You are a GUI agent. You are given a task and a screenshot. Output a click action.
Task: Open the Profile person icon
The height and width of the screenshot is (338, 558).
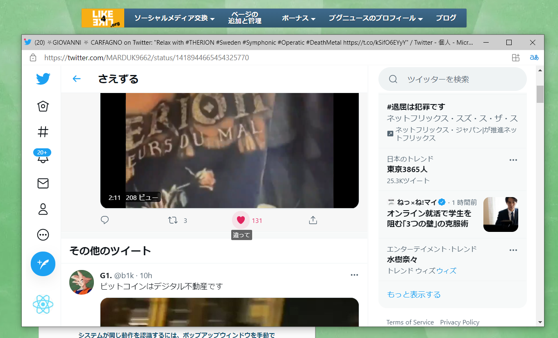click(43, 209)
